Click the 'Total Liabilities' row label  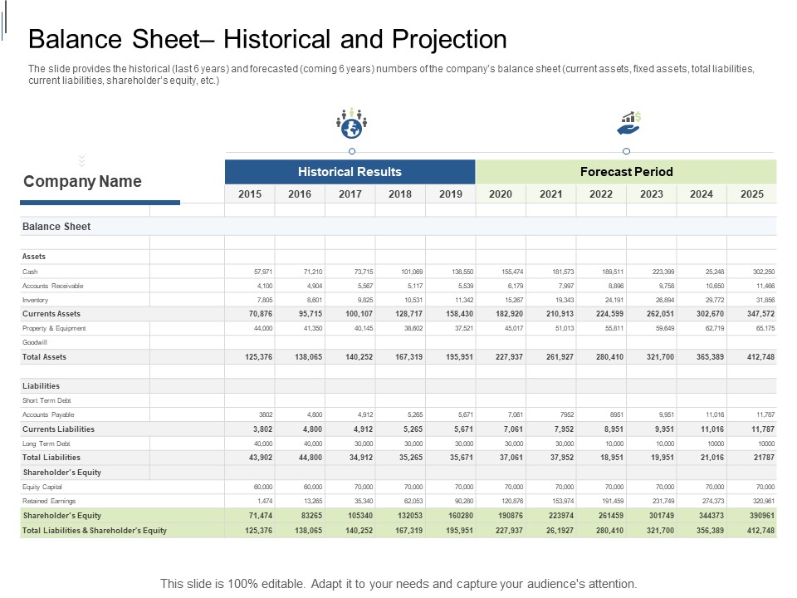[51, 458]
